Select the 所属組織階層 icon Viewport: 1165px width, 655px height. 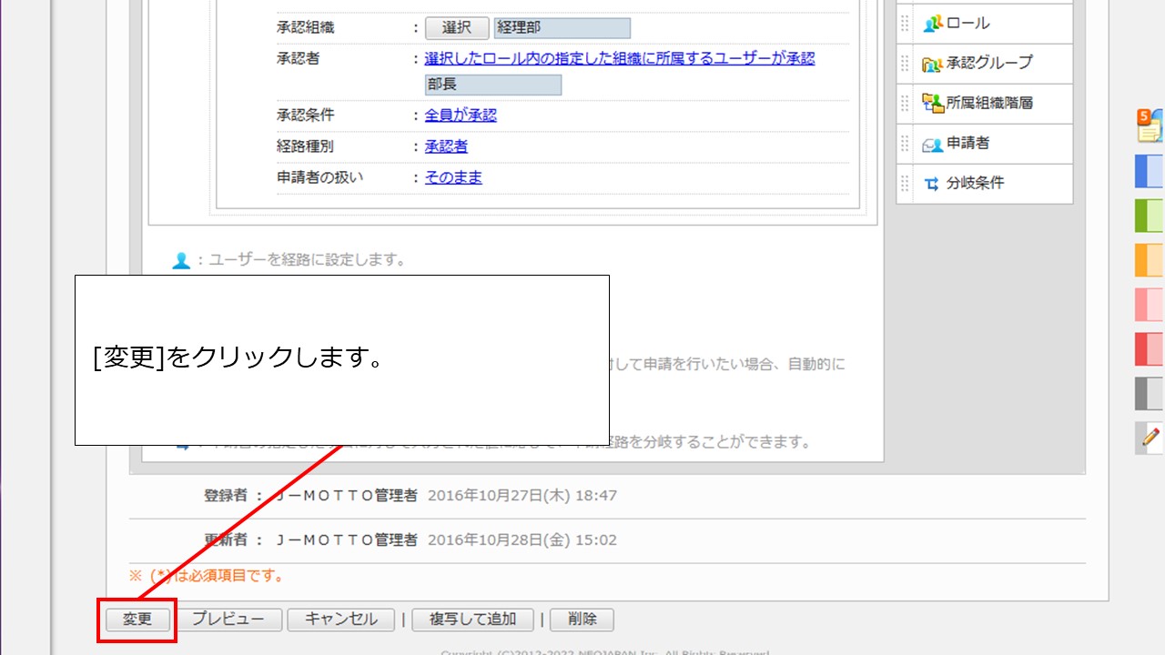(932, 104)
